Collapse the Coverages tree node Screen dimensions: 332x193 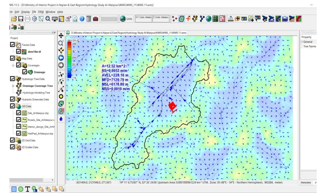[x=13, y=65]
